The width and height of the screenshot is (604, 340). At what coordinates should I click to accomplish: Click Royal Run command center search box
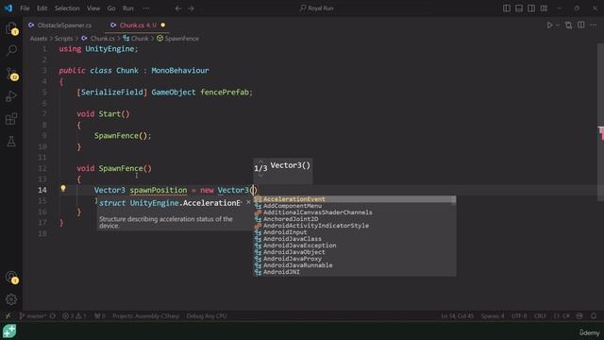tap(317, 8)
